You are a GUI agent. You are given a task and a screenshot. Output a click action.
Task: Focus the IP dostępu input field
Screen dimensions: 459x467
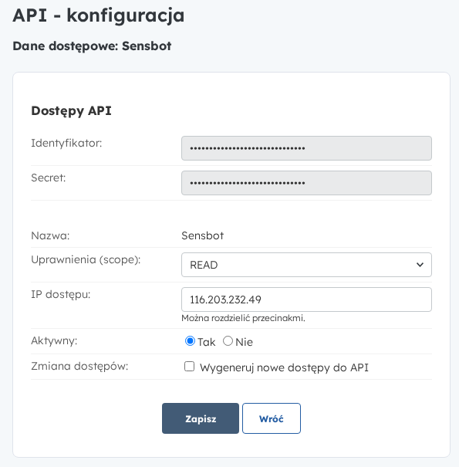(x=306, y=299)
